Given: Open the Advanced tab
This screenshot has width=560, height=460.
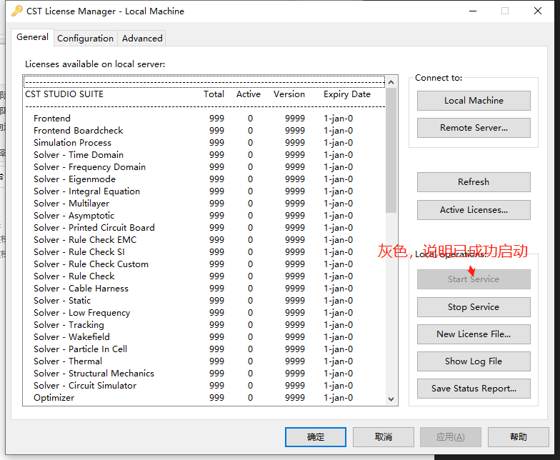Looking at the screenshot, I should tap(142, 39).
